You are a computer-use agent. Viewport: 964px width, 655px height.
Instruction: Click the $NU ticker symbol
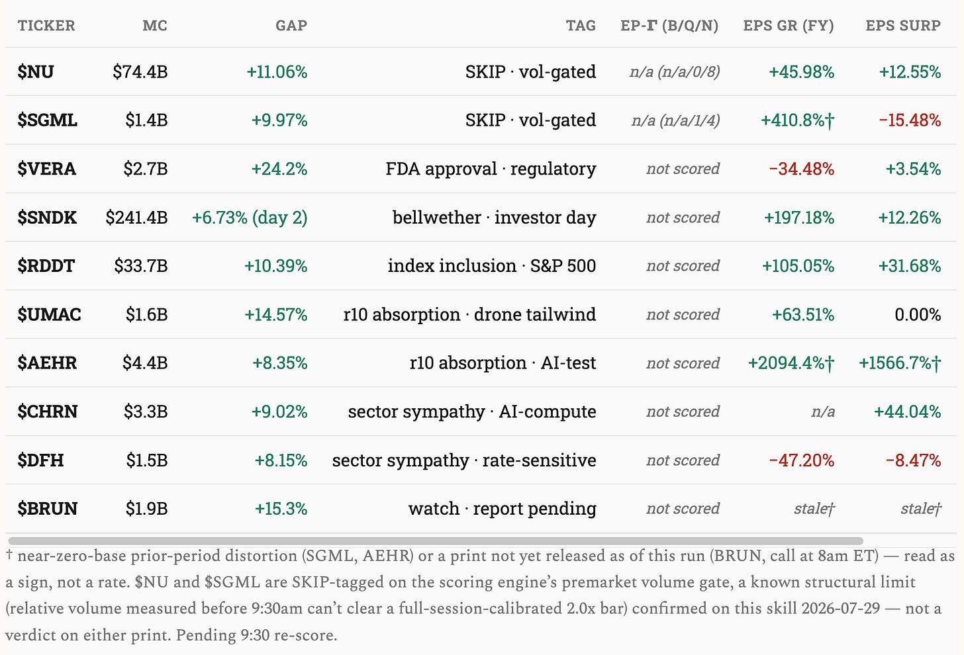[36, 71]
